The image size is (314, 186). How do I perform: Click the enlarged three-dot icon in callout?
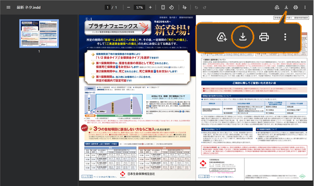285,36
